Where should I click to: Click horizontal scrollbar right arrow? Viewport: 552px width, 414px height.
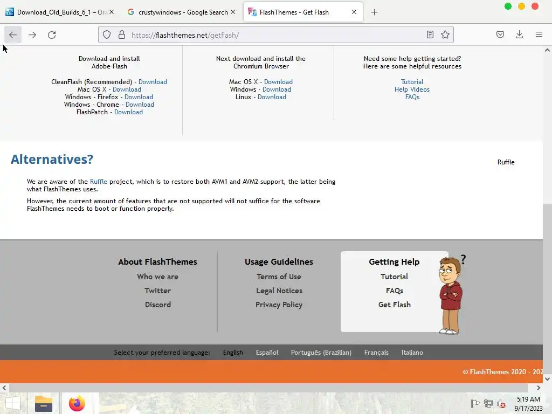pyautogui.click(x=539, y=388)
